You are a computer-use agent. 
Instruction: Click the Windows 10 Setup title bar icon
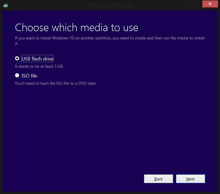point(5,5)
